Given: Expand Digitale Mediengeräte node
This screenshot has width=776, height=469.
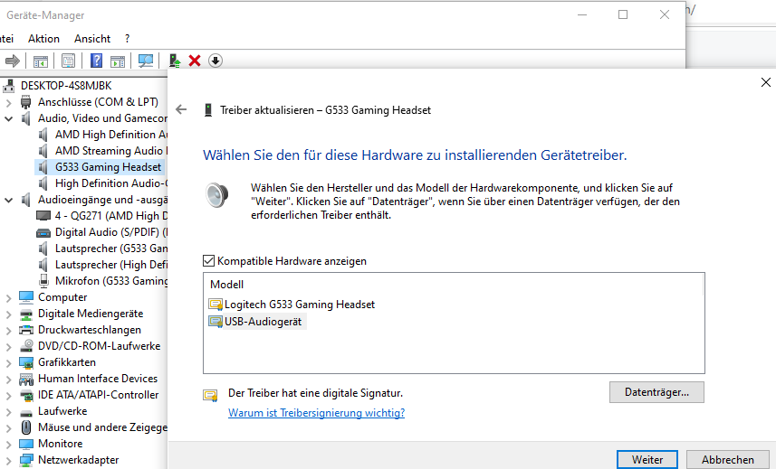Looking at the screenshot, I should click(8, 314).
